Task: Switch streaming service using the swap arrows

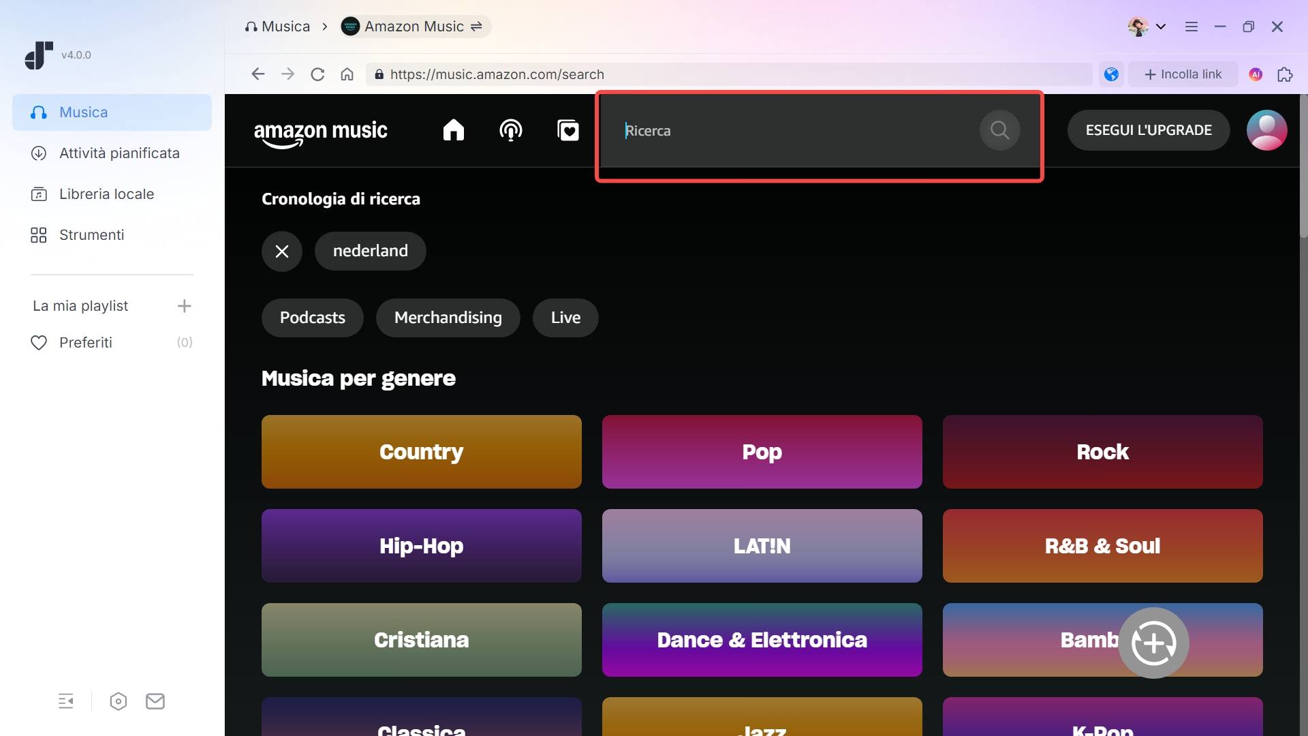Action: (x=476, y=26)
